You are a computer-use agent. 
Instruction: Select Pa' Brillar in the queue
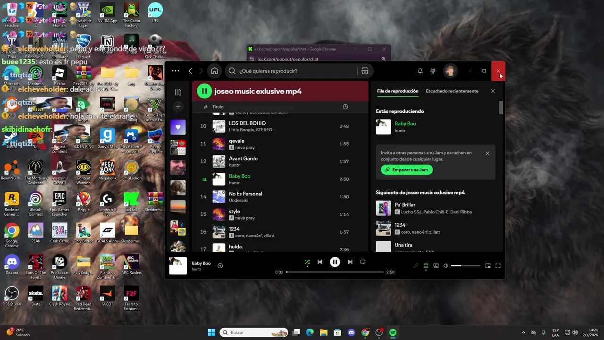[436, 208]
